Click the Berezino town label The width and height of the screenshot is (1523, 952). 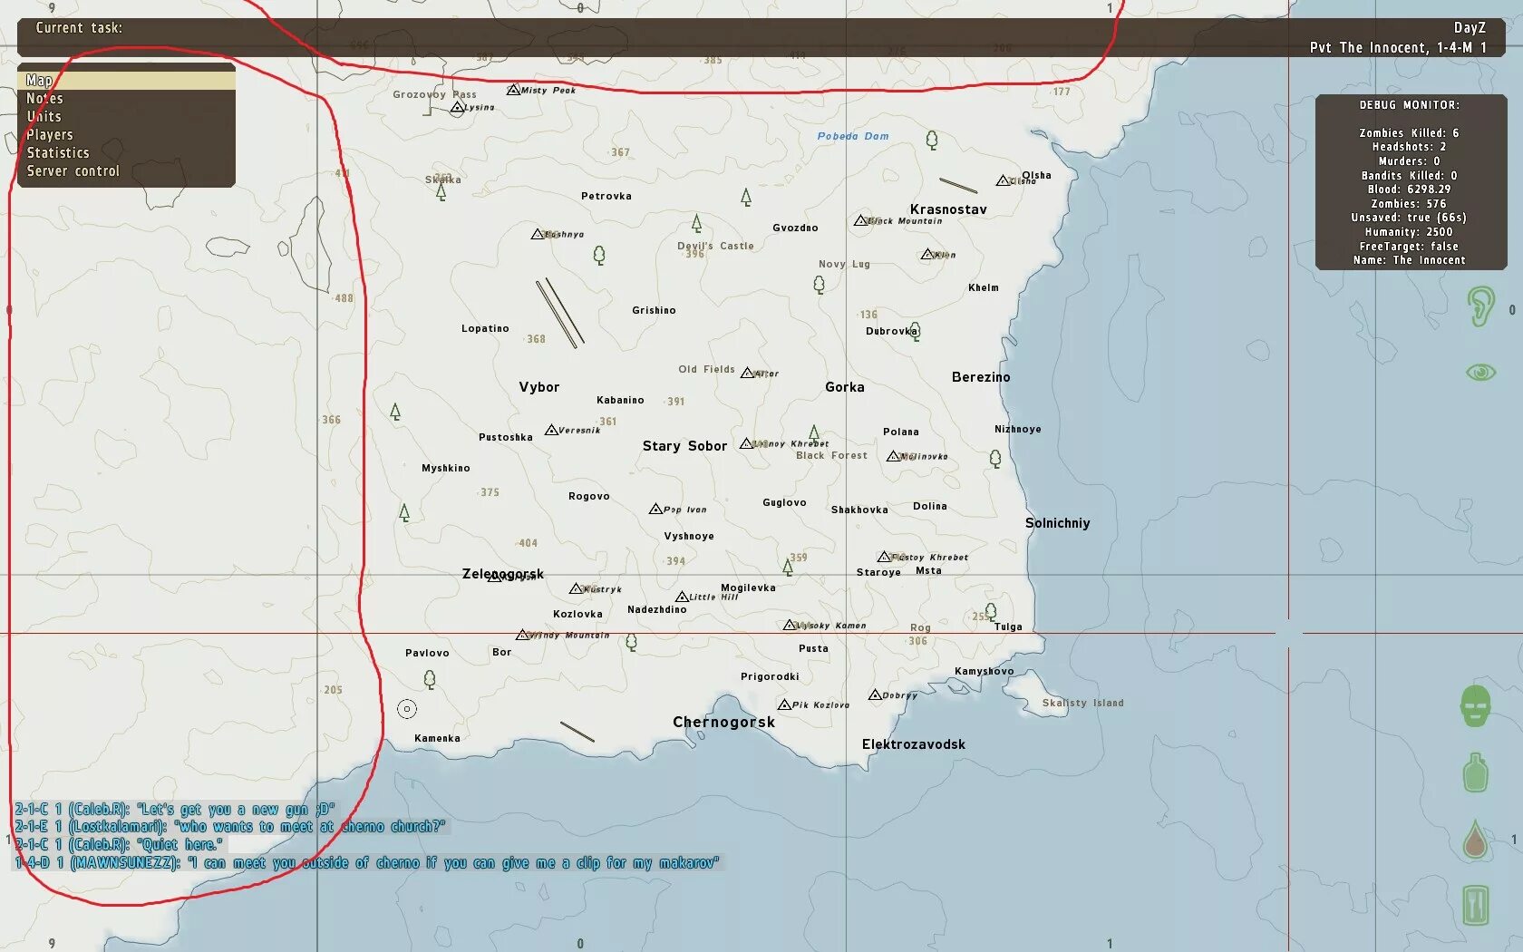(981, 377)
